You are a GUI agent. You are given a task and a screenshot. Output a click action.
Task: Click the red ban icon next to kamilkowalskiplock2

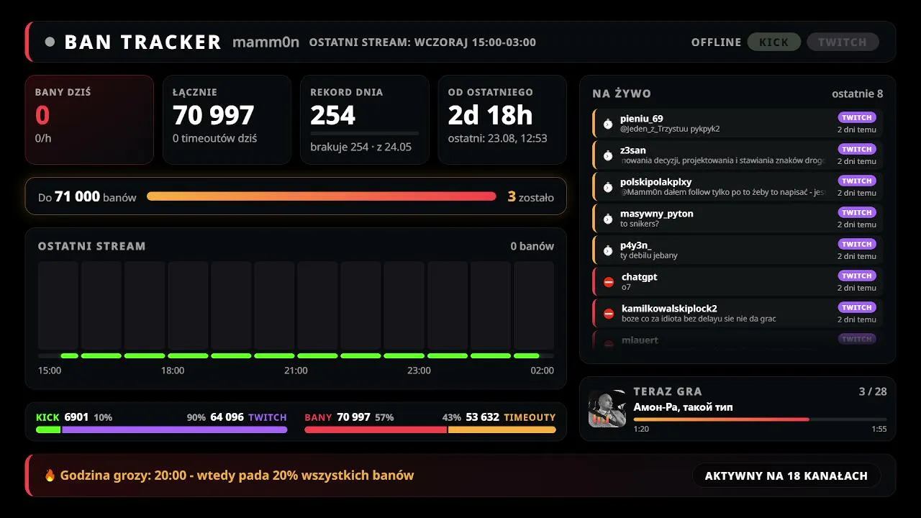[609, 314]
